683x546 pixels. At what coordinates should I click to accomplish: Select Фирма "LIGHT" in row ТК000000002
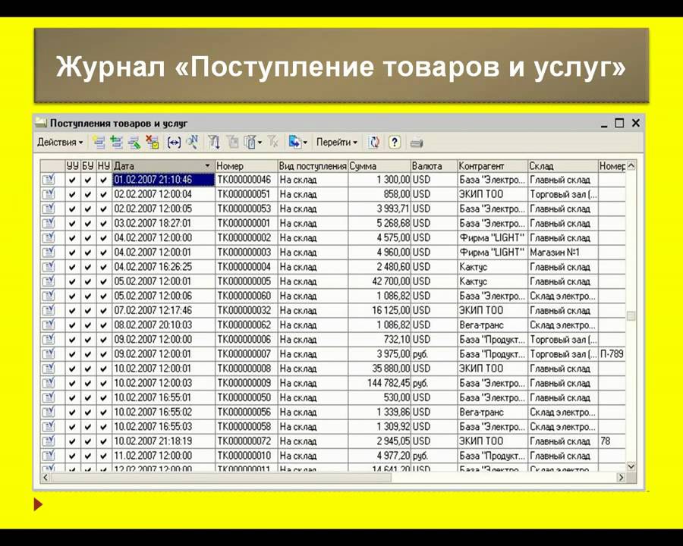(x=493, y=237)
